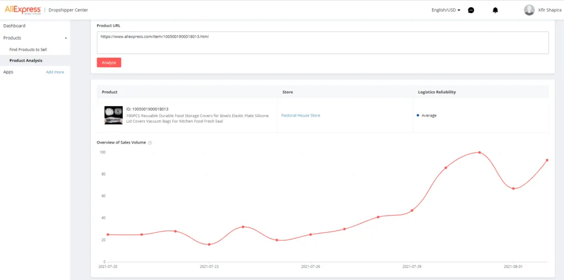Select Find Products to Sell
This screenshot has width=564, height=280.
(28, 50)
